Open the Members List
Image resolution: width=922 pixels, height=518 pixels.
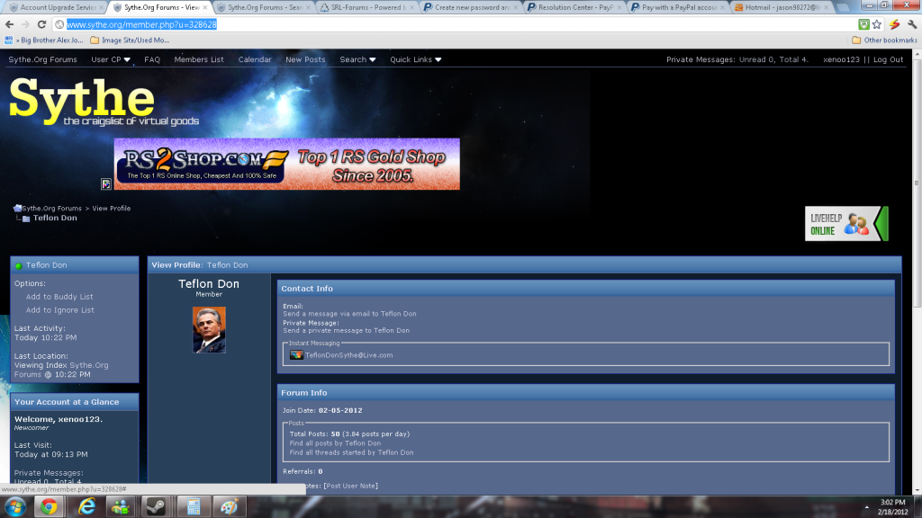pyautogui.click(x=199, y=59)
